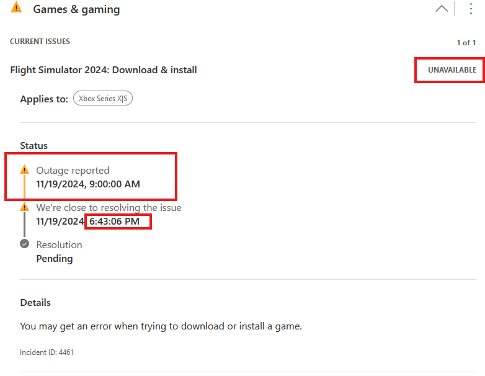Image resolution: width=485 pixels, height=376 pixels.
Task: Open Flight Simulator 2024: Download & install issue
Action: pyautogui.click(x=104, y=70)
